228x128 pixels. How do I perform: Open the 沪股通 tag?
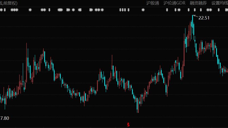point(153,3)
